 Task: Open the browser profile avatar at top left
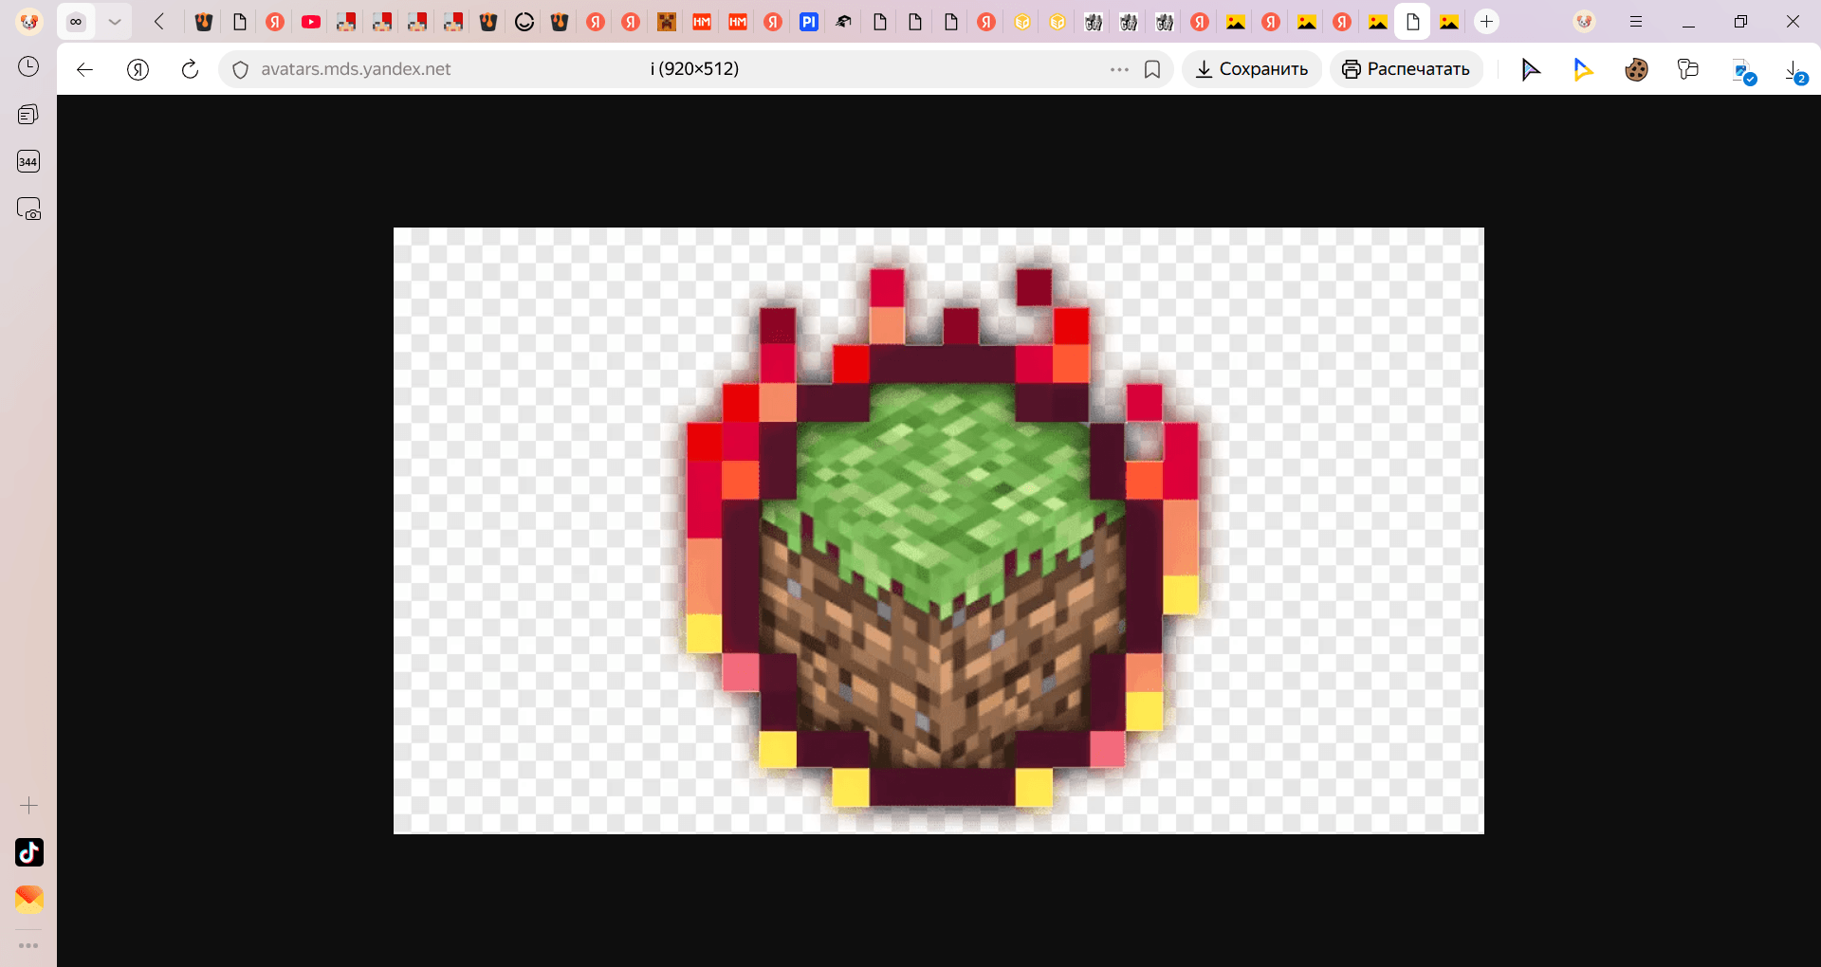(x=29, y=22)
